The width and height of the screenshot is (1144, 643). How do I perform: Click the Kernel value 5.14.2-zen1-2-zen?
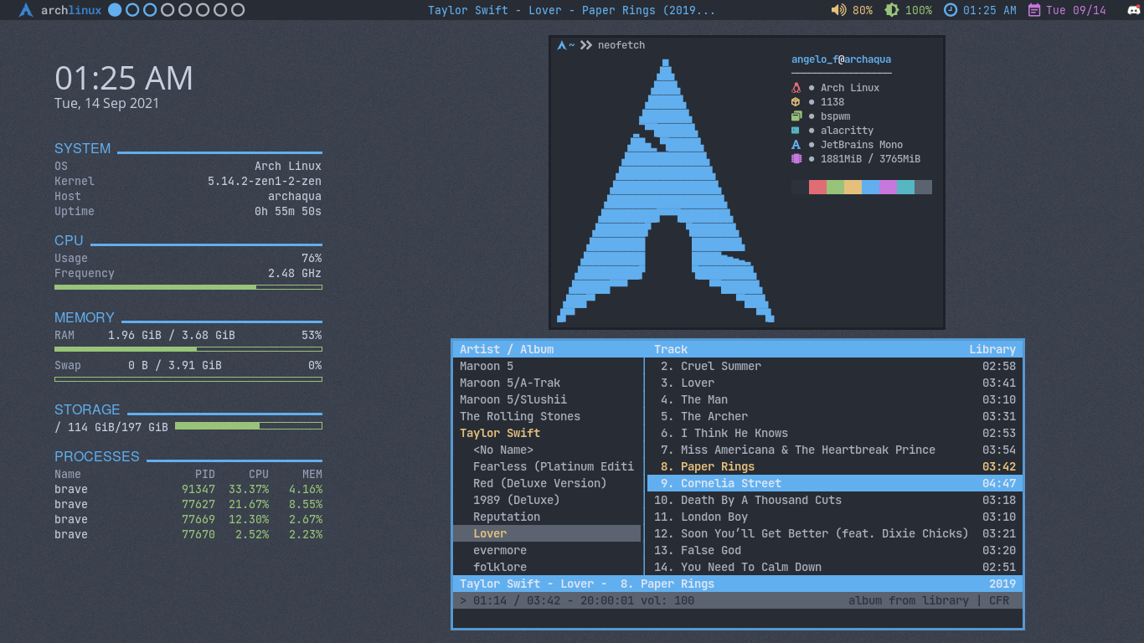tap(265, 182)
